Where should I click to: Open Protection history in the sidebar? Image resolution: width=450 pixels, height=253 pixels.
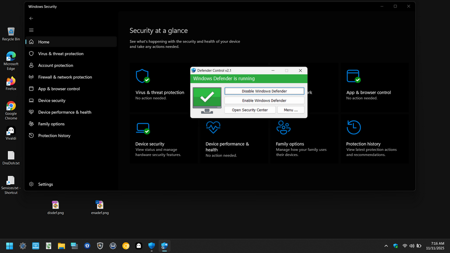[71, 136]
